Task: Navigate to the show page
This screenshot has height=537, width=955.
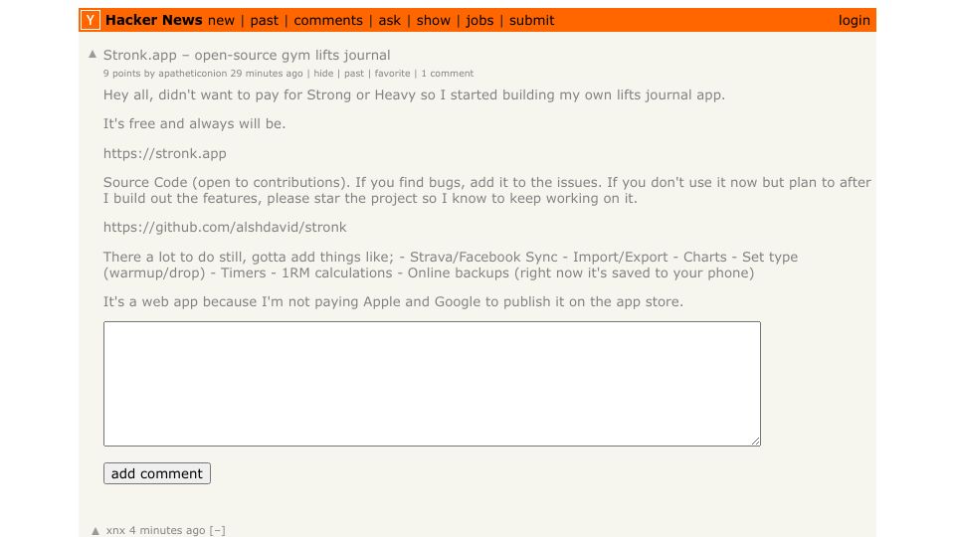Action: point(434,20)
